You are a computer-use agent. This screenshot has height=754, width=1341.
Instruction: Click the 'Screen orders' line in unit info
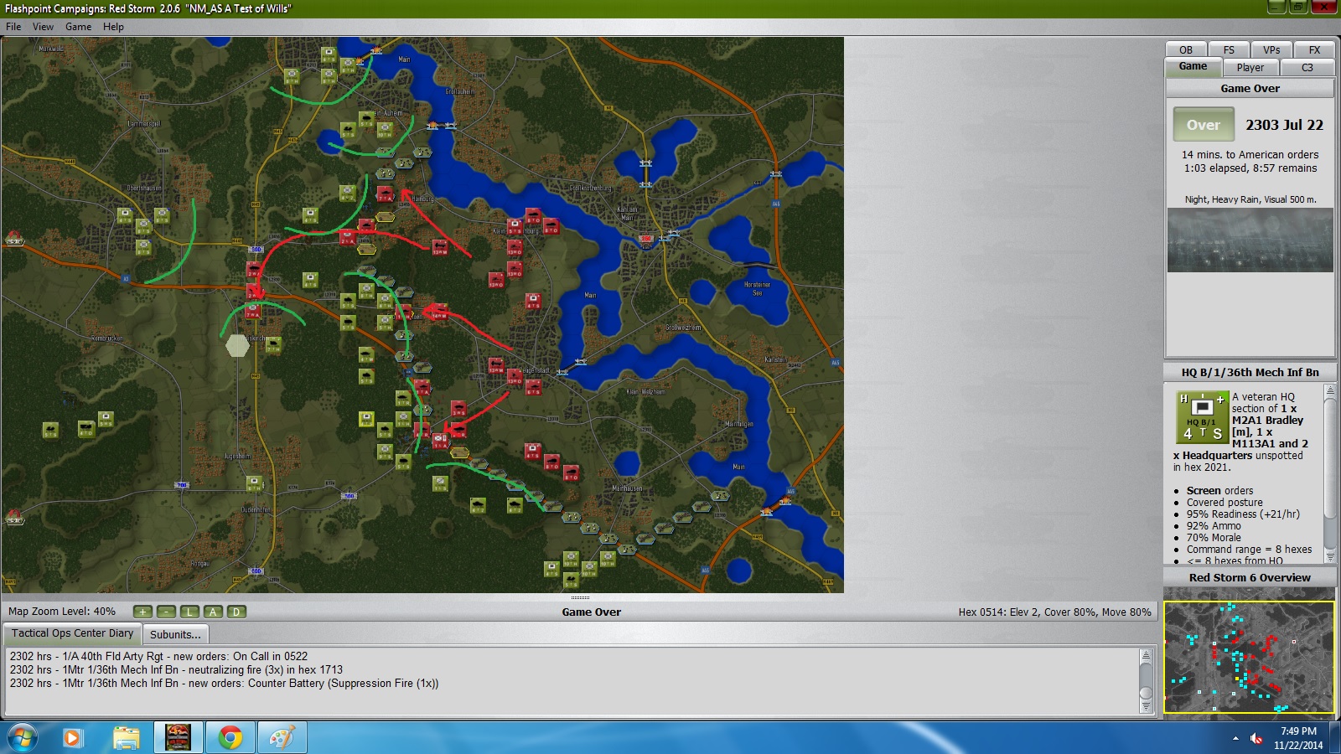tap(1219, 491)
